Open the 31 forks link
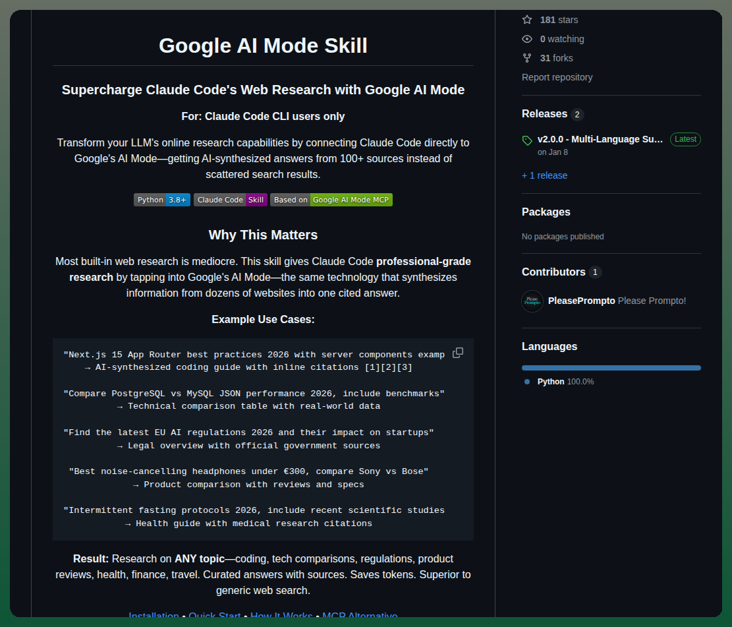 tap(557, 58)
